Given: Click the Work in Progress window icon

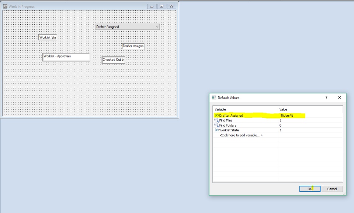Looking at the screenshot, I should (x=5, y=6).
